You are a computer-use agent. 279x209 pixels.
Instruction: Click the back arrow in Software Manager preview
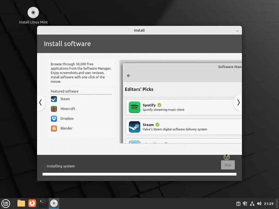coord(129,76)
